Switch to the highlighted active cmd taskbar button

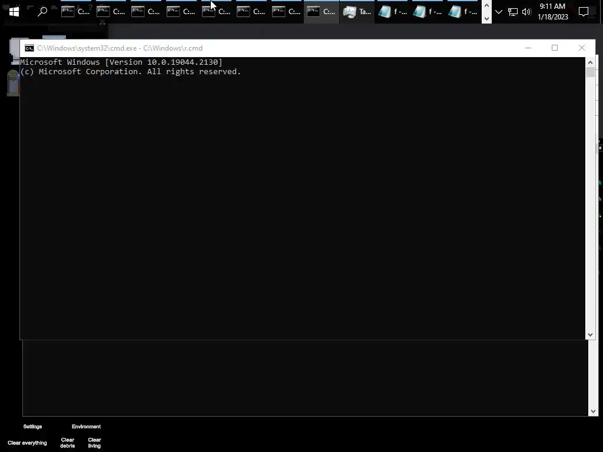[x=322, y=12]
